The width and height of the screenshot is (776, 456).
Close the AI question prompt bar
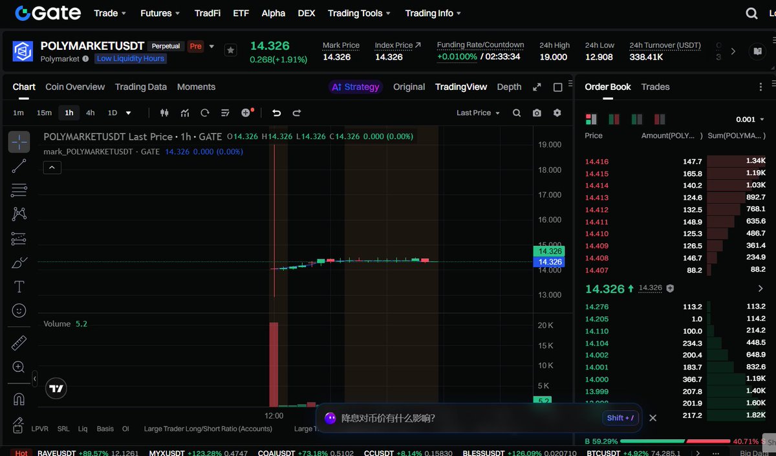(652, 418)
